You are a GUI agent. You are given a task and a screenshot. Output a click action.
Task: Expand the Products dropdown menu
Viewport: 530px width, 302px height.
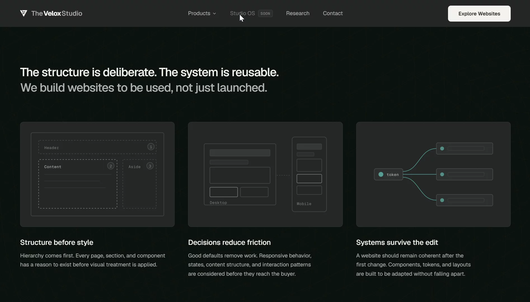pos(202,13)
